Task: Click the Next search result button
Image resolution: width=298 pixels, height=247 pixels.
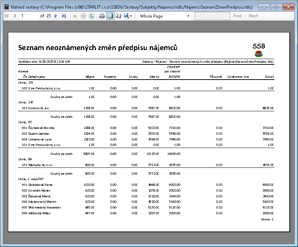Action: pyautogui.click(x=253, y=16)
